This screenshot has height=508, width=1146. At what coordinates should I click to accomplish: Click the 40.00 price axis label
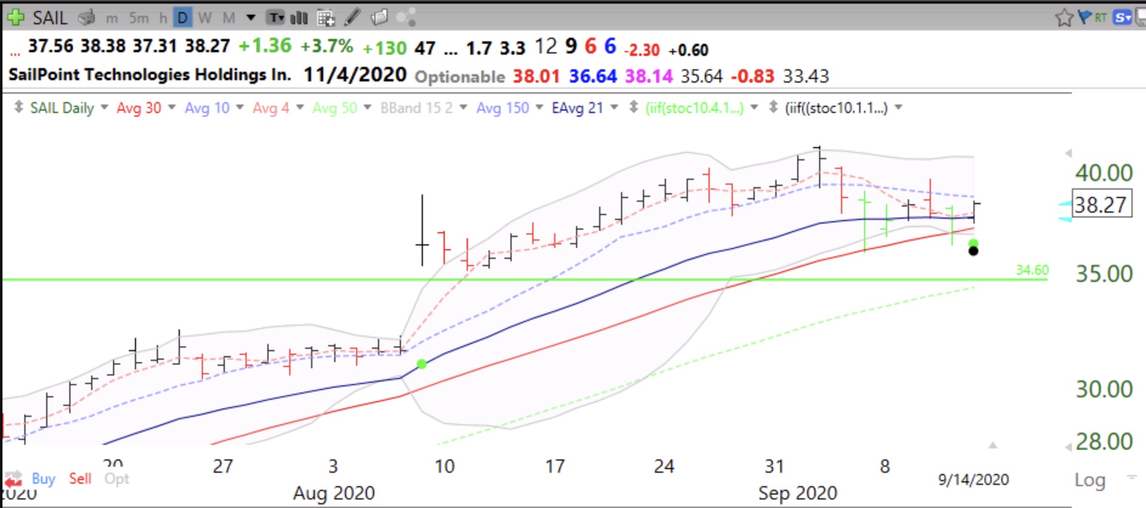tap(1104, 173)
